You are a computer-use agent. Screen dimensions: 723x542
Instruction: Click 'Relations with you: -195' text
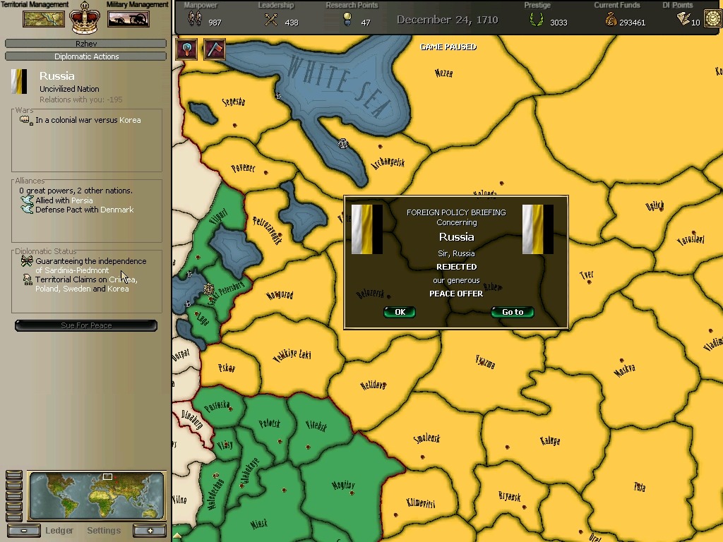click(x=81, y=100)
